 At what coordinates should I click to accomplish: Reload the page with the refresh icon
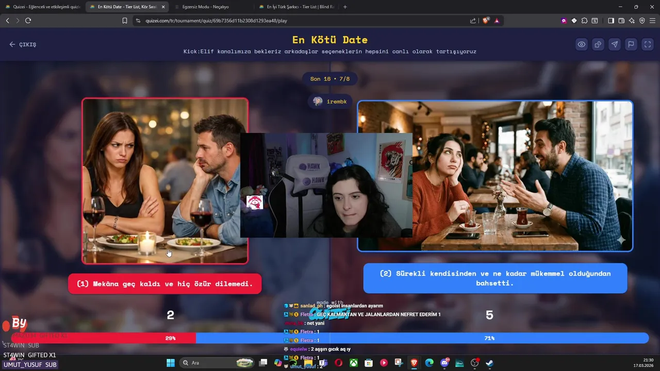coord(28,21)
